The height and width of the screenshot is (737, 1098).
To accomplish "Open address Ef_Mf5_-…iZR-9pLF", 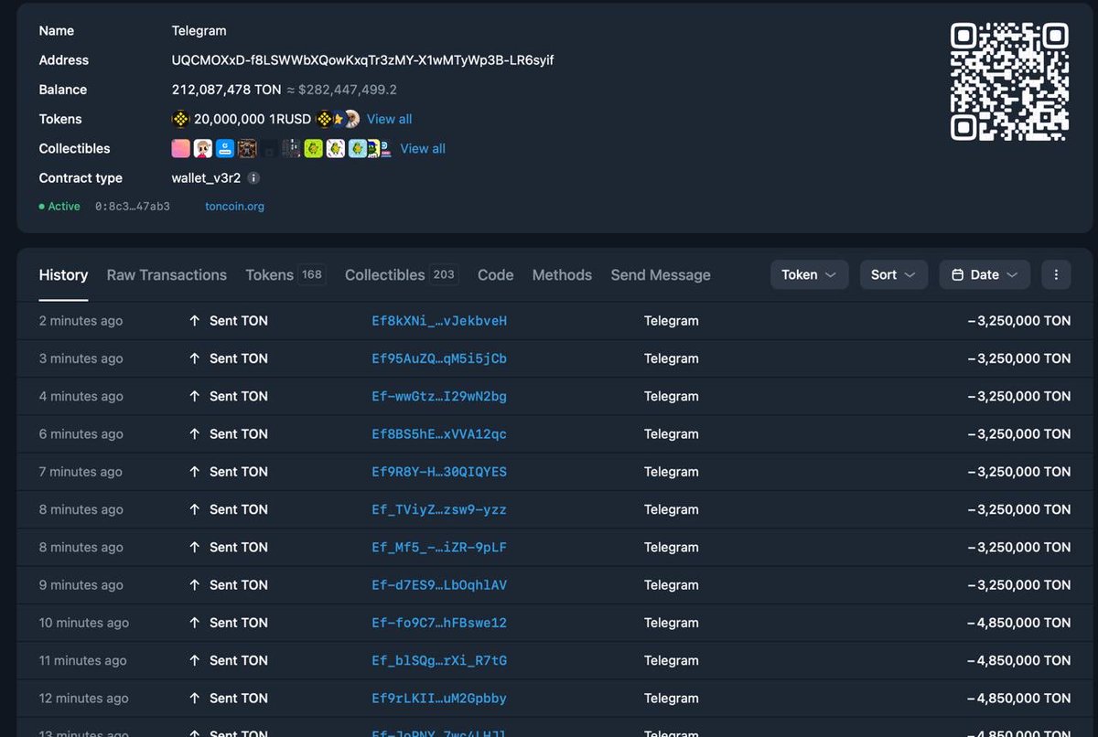I will click(x=439, y=547).
